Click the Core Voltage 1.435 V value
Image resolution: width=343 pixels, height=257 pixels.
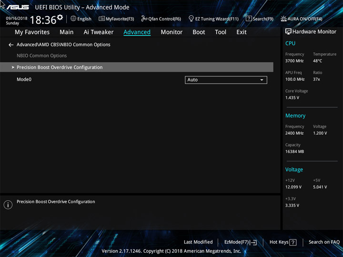[292, 98]
